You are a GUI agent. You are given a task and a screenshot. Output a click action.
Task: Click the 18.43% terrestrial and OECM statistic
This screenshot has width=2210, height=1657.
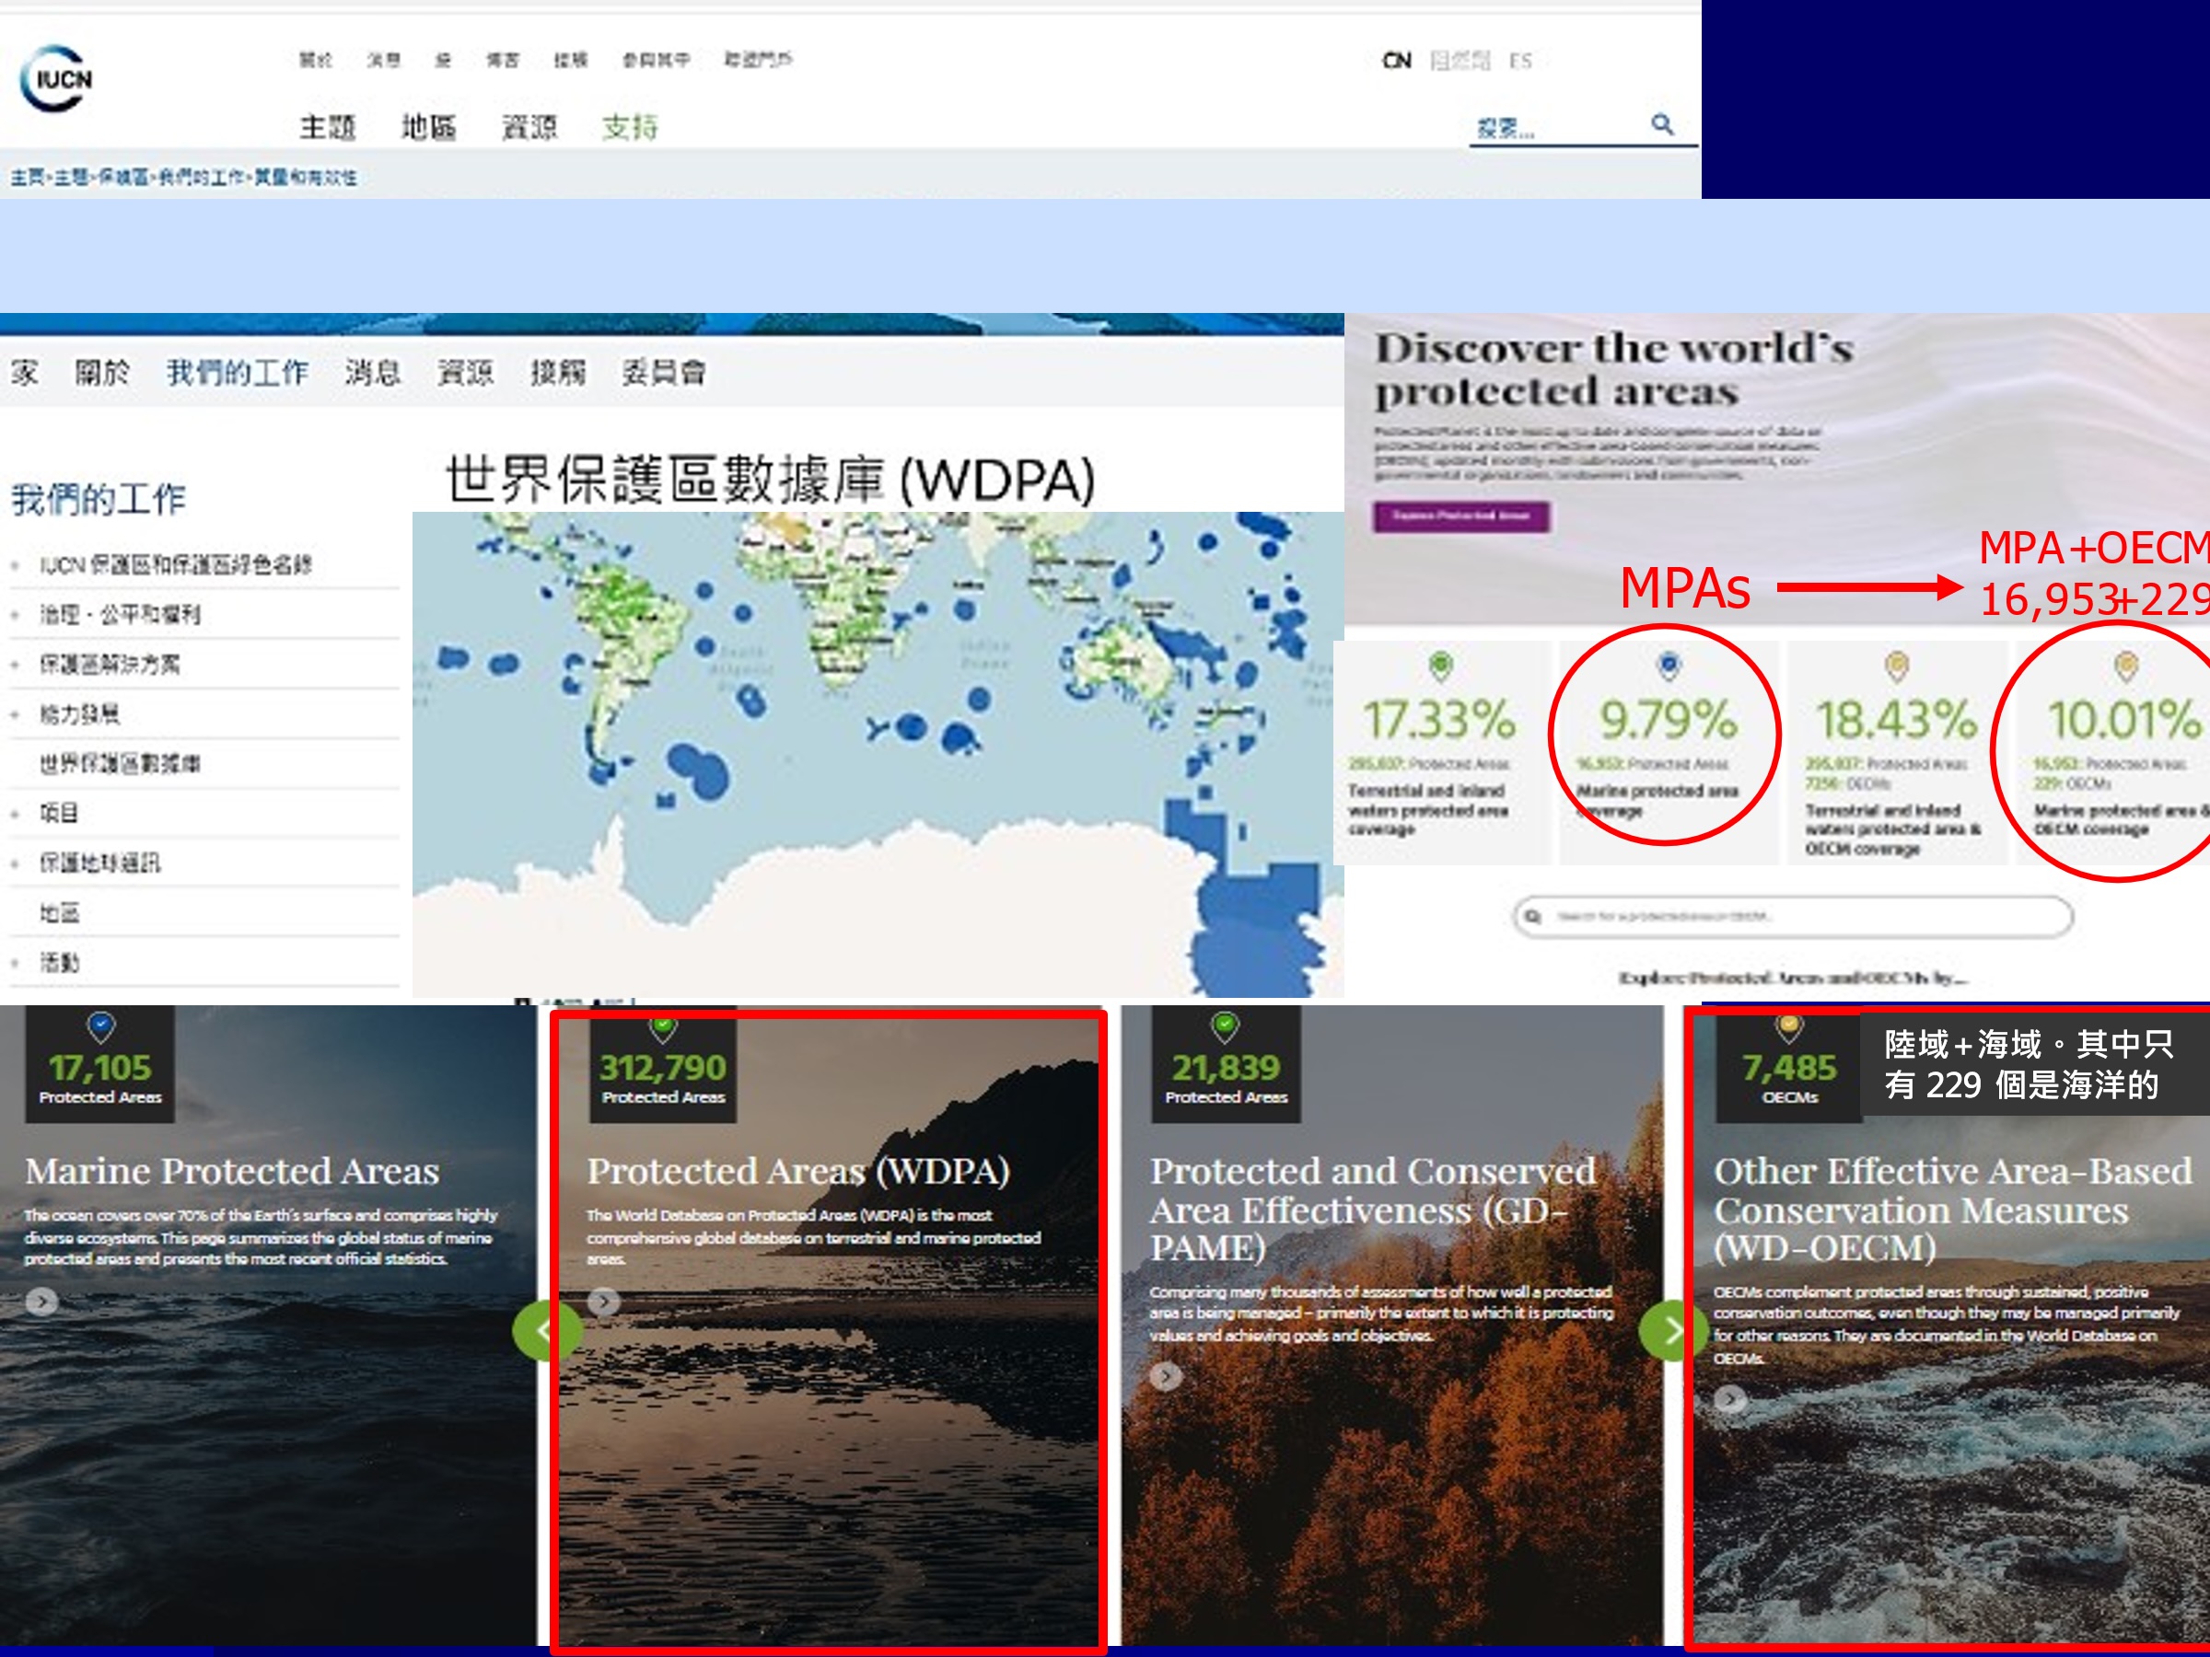[1896, 718]
